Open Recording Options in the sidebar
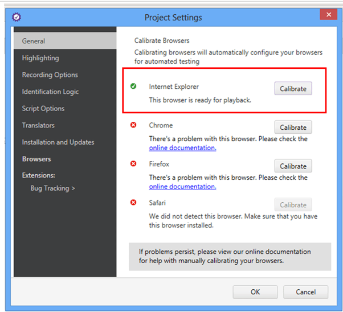Screen dimensions: 343x312 pos(50,75)
